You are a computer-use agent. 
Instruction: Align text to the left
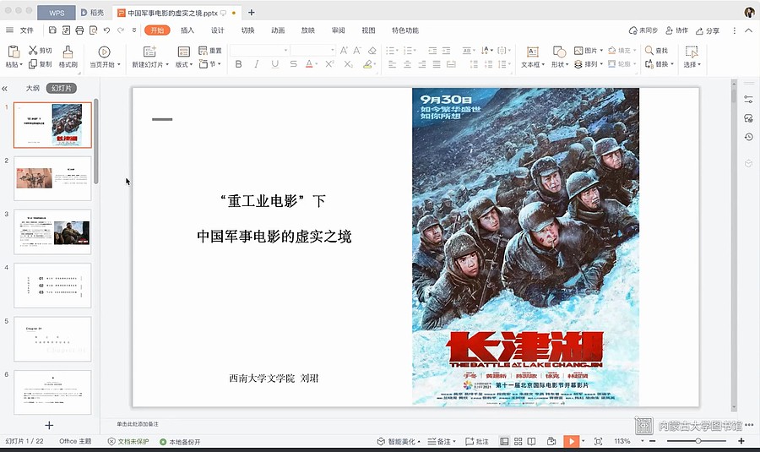(x=393, y=64)
